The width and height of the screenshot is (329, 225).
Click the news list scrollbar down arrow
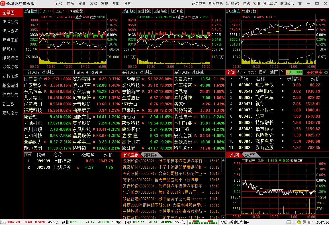pyautogui.click(x=223, y=217)
